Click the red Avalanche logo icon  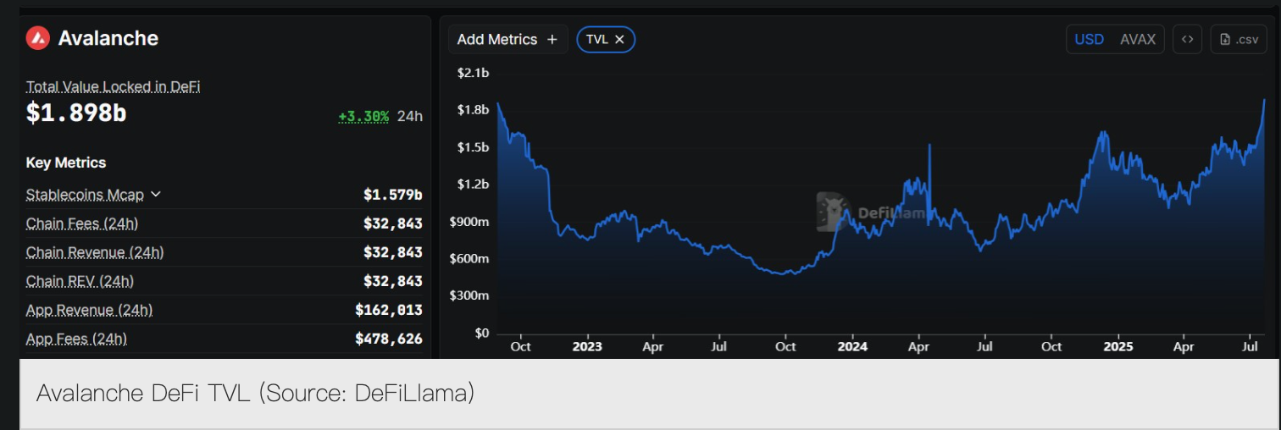[38, 38]
